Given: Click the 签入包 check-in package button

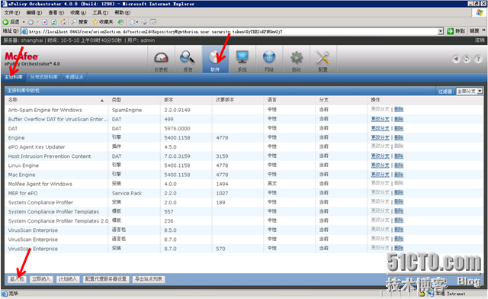Looking at the screenshot, I should (x=17, y=279).
